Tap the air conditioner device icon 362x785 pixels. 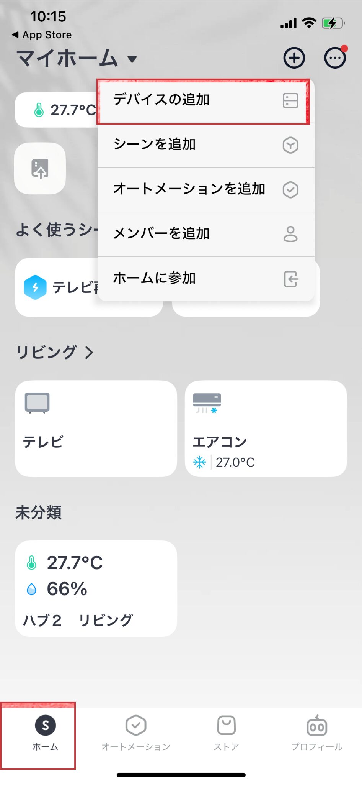click(x=207, y=403)
